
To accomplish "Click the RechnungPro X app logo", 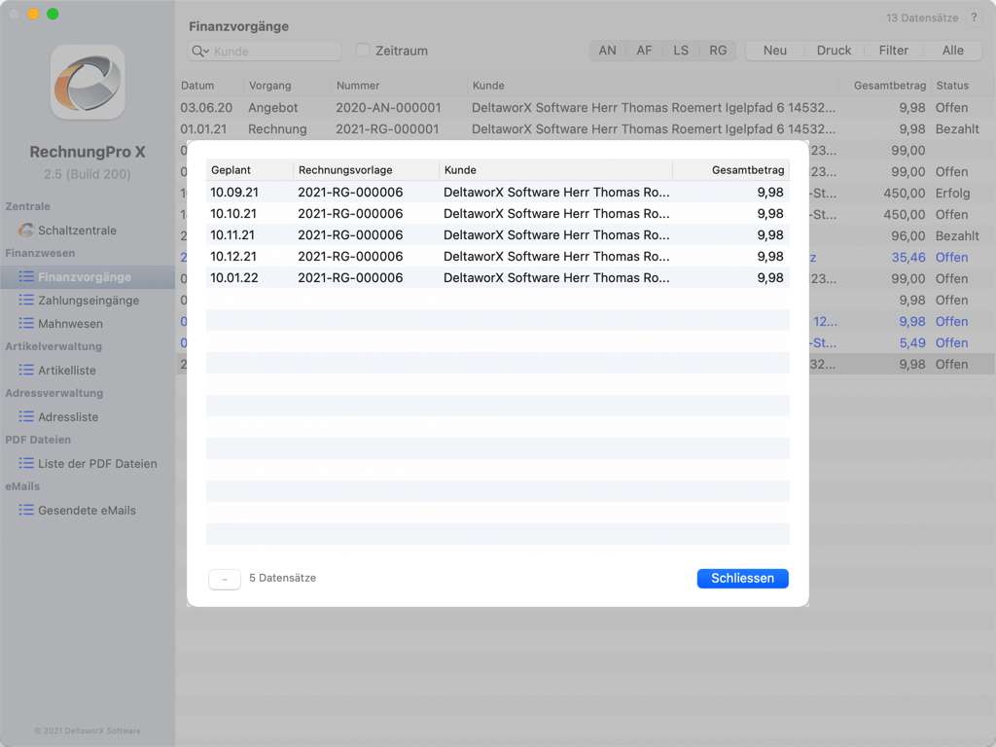I will (88, 83).
